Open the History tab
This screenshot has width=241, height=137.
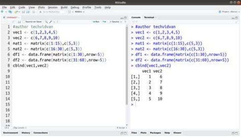[26, 133]
